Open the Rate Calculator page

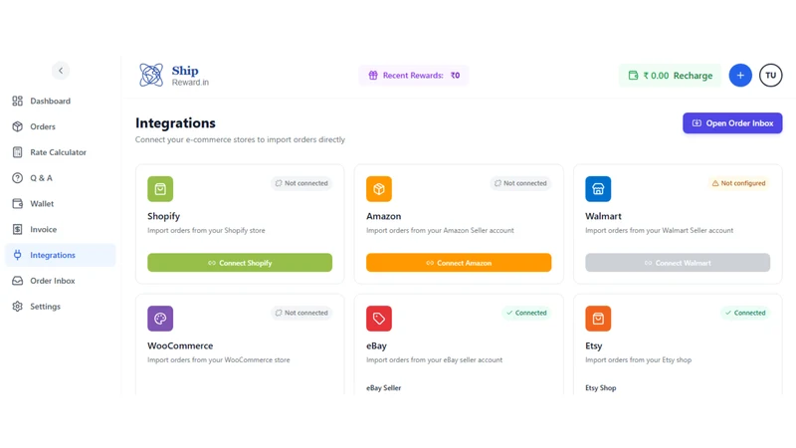click(61, 152)
